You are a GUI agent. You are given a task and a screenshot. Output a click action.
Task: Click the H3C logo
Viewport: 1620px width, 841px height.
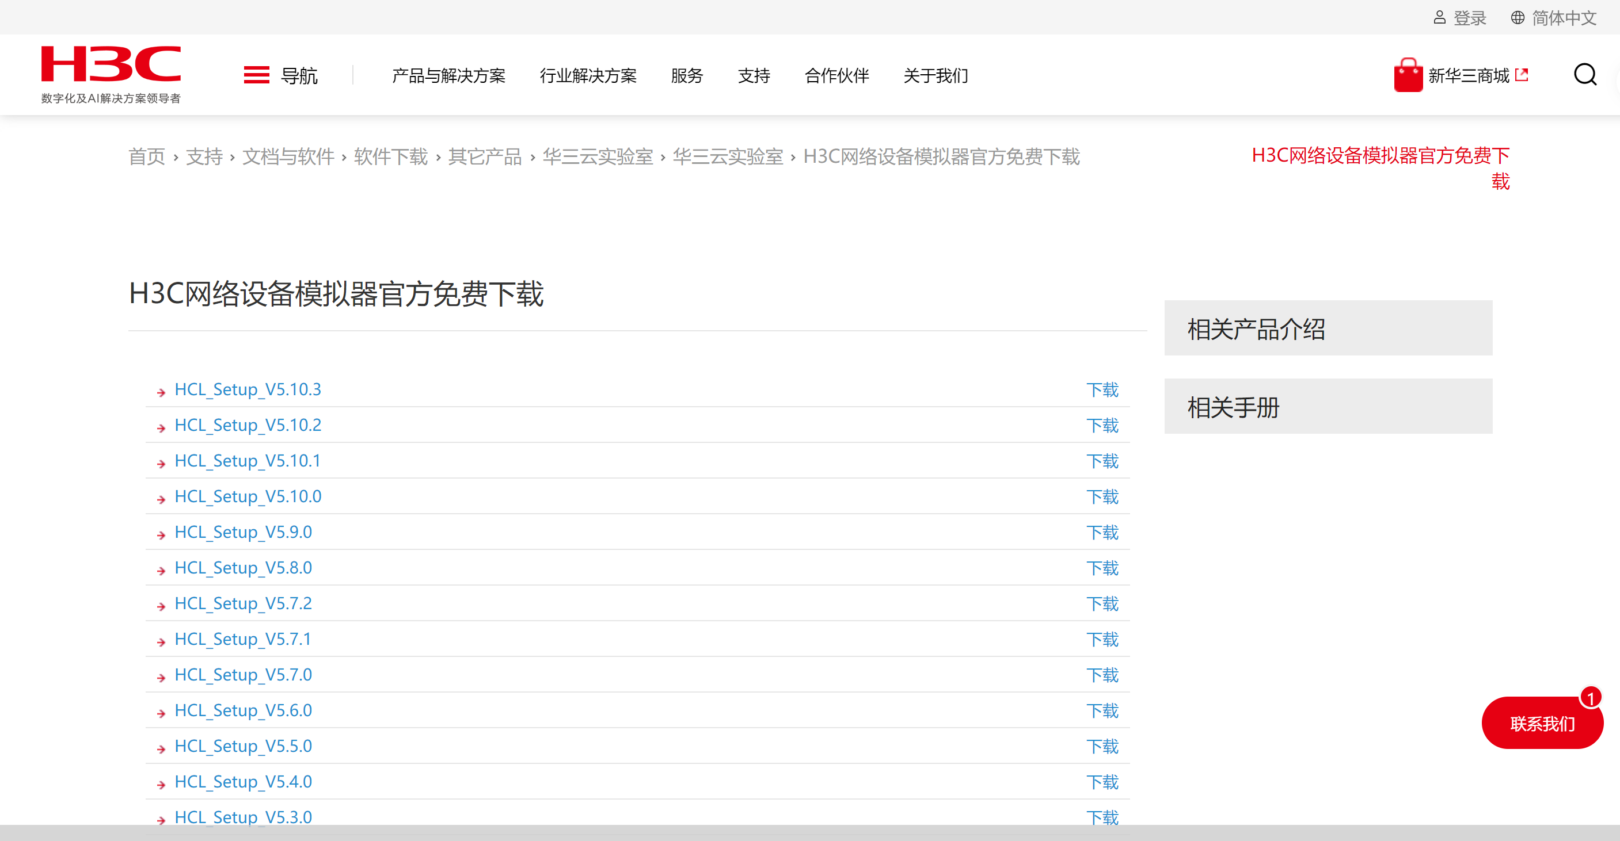point(111,74)
